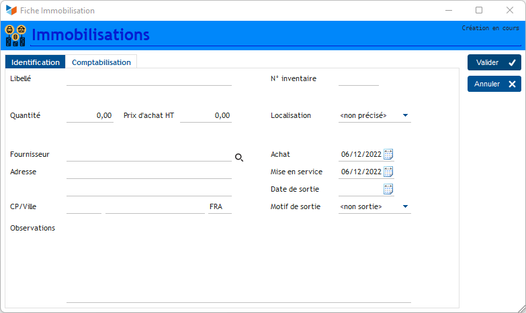Click the Quantité value field
Image resolution: width=526 pixels, height=313 pixels.
[89, 115]
